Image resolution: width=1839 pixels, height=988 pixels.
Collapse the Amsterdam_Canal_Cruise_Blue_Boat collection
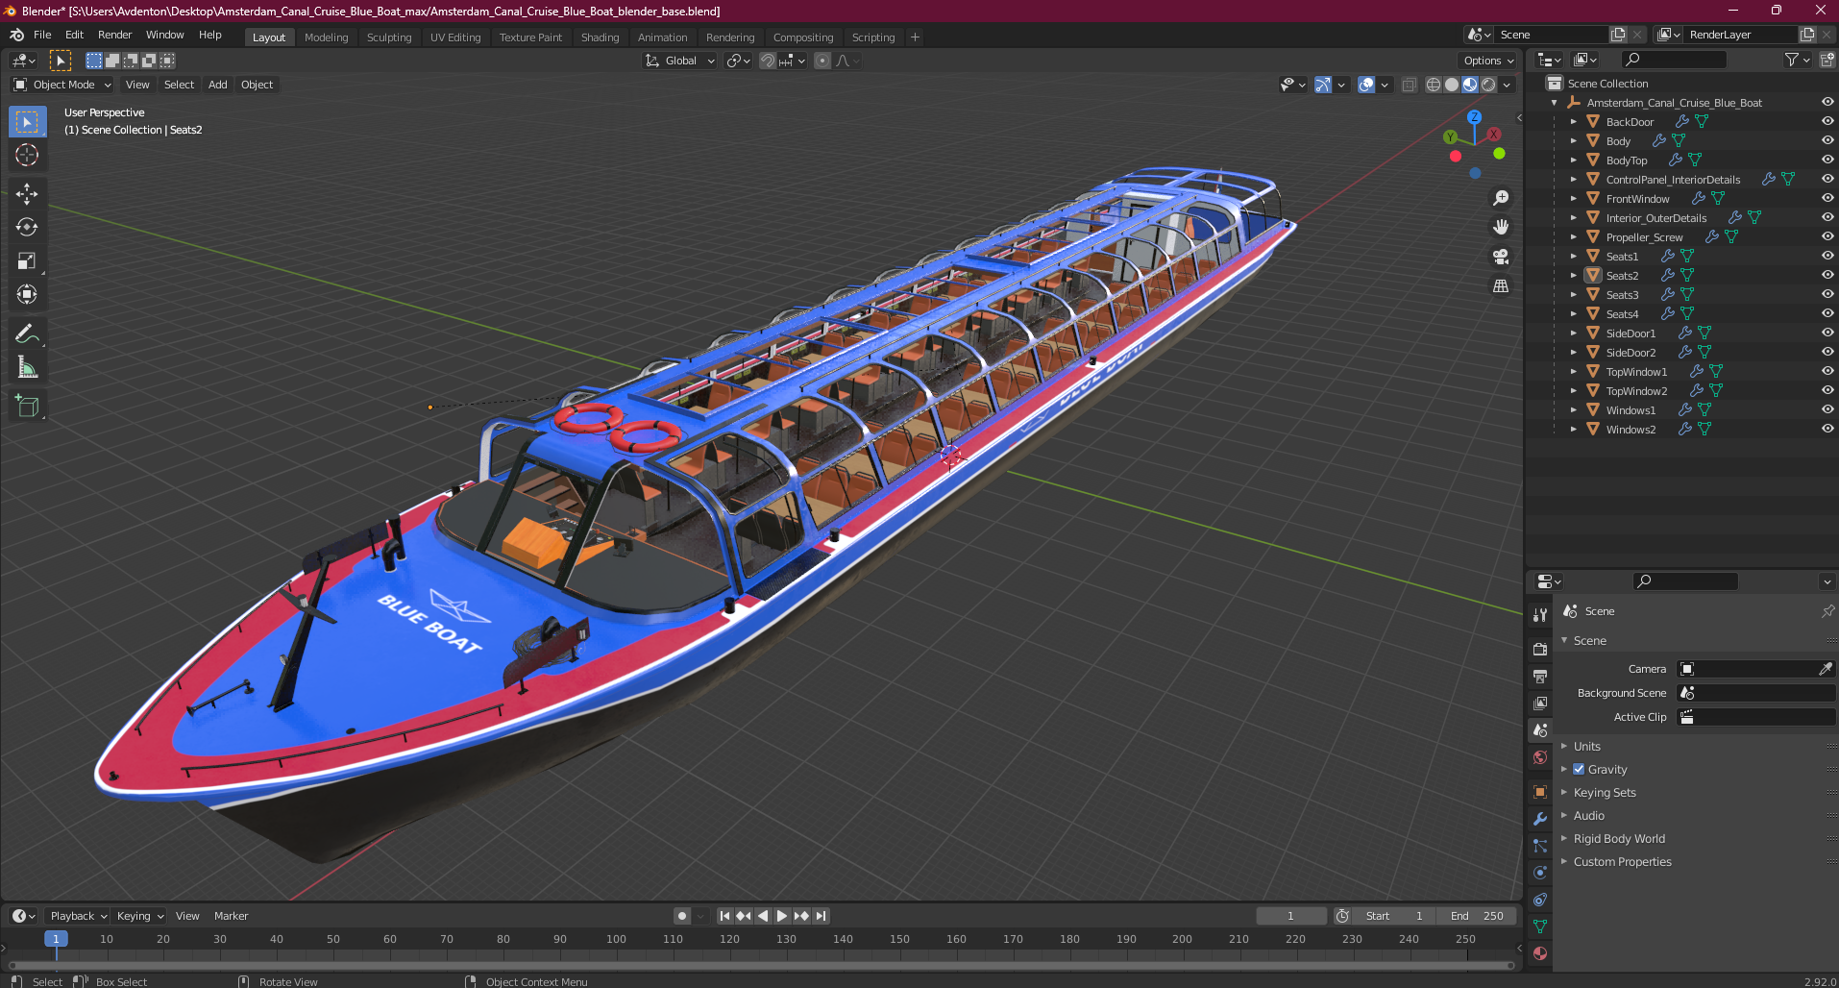(1555, 103)
